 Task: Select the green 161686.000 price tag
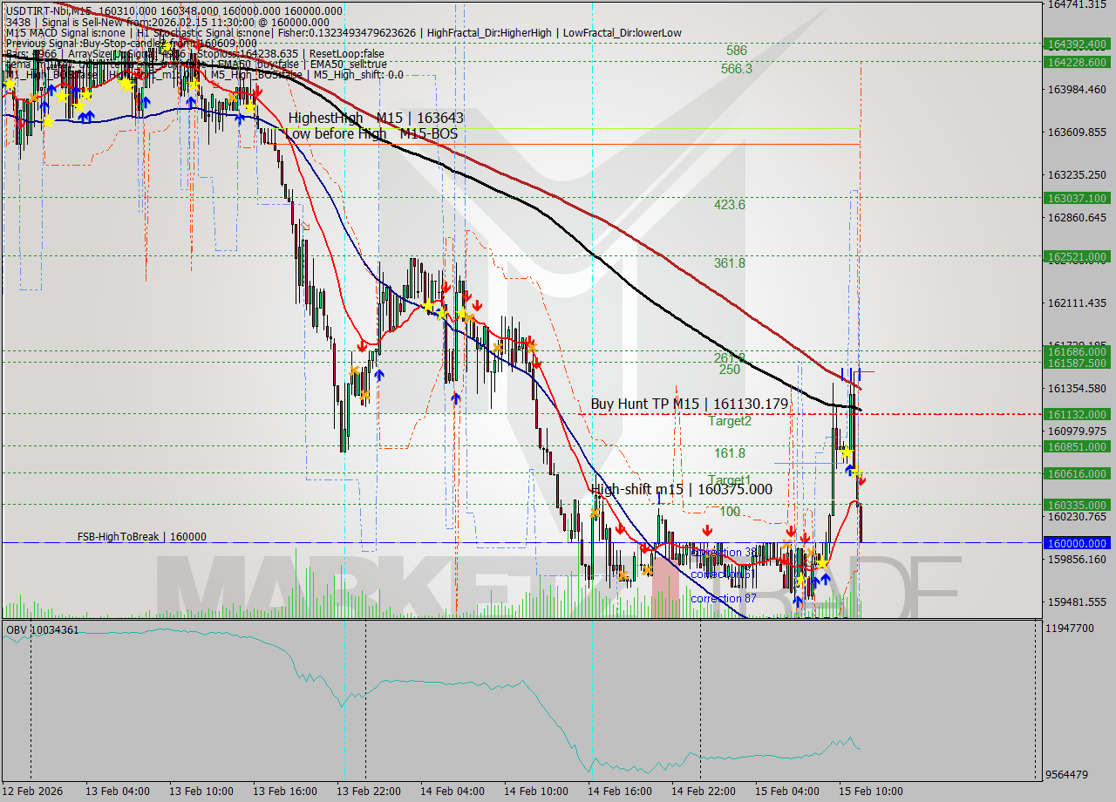(x=1078, y=352)
